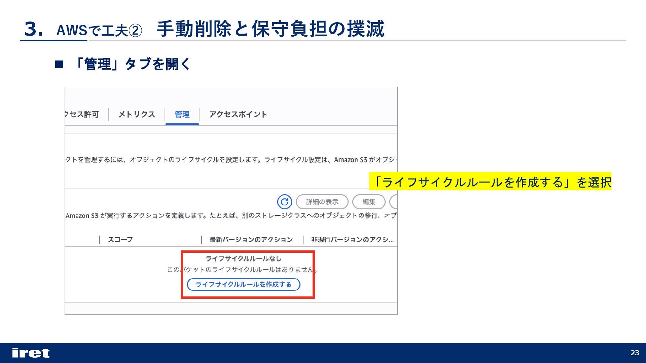
Task: Click the slide title 手動削除と保守負担の撲滅
Action: tap(270, 29)
